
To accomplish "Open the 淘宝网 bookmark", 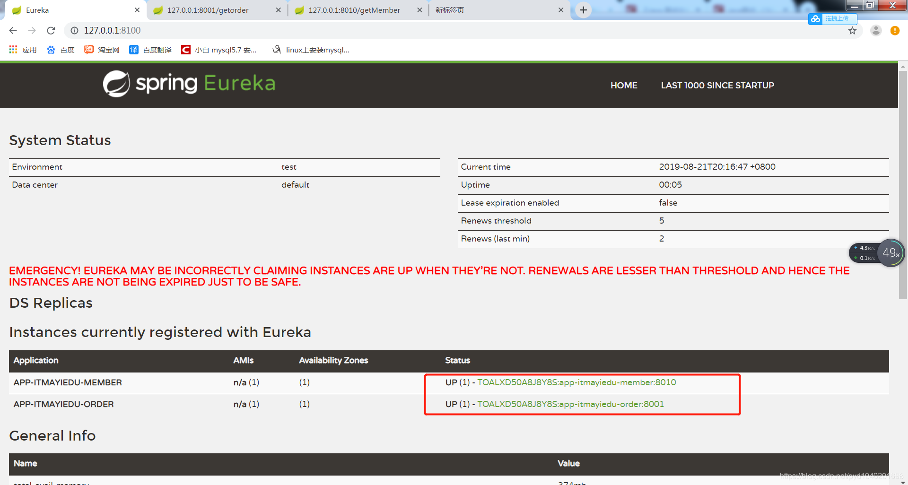I will point(102,50).
